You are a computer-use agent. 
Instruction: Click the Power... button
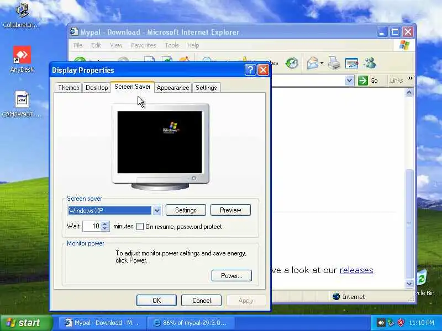[231, 275]
